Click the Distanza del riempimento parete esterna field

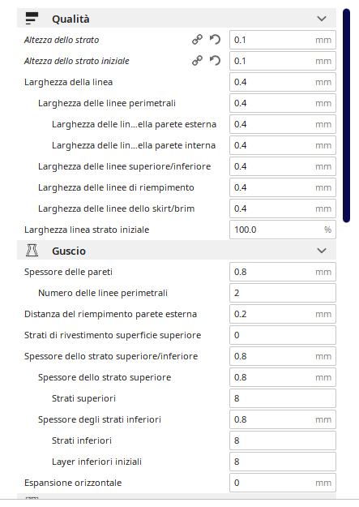pos(283,314)
